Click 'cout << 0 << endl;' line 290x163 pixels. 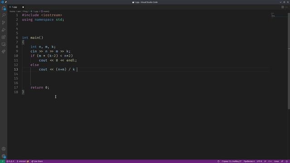(58, 60)
